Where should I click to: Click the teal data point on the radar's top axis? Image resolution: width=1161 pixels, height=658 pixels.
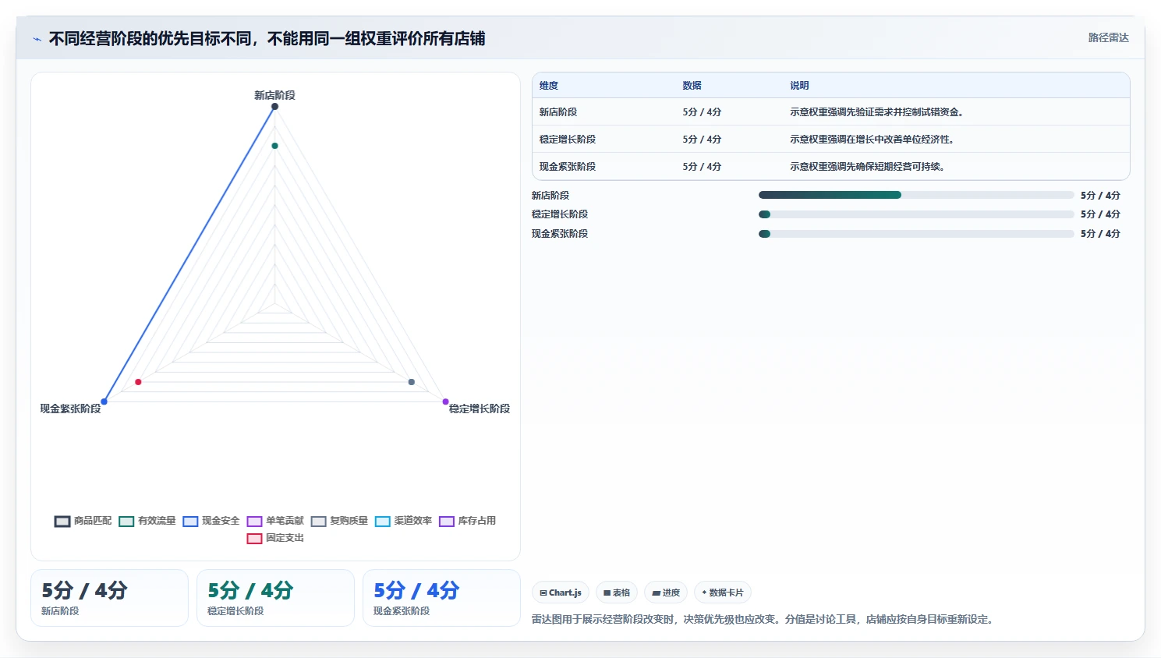click(x=274, y=146)
